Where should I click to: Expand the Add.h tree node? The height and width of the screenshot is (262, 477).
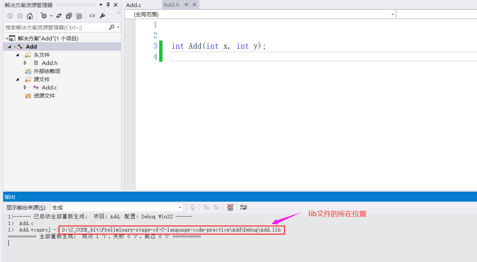pos(25,63)
